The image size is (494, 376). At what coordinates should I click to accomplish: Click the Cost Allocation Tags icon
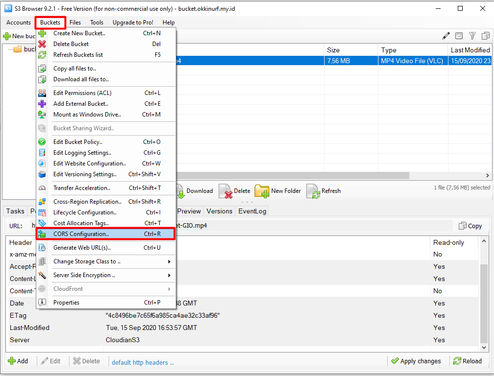[x=42, y=223]
